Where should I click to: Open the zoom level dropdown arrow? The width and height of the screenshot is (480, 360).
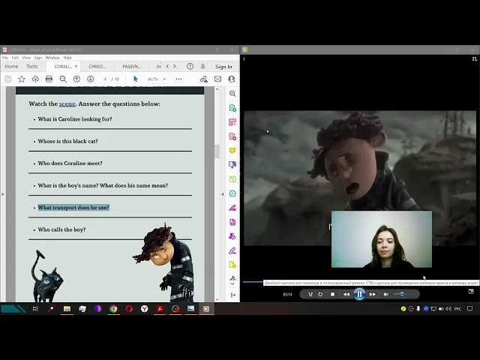pyautogui.click(x=164, y=79)
